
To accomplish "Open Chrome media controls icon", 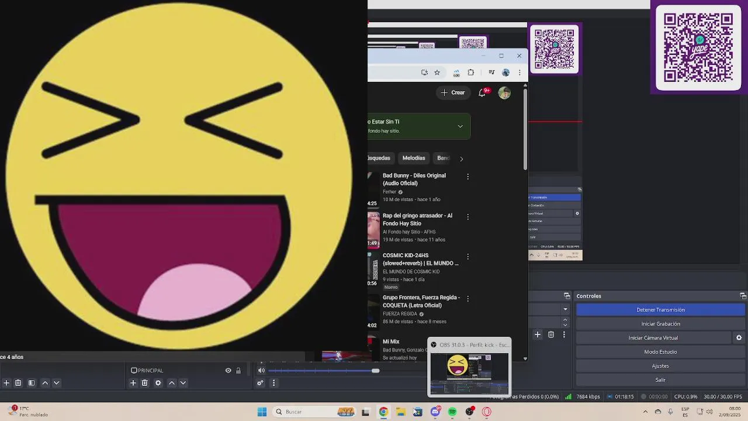I will [x=491, y=73].
